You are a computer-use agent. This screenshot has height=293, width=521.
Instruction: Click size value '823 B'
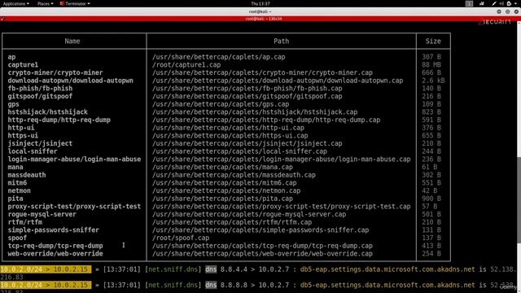pyautogui.click(x=431, y=112)
